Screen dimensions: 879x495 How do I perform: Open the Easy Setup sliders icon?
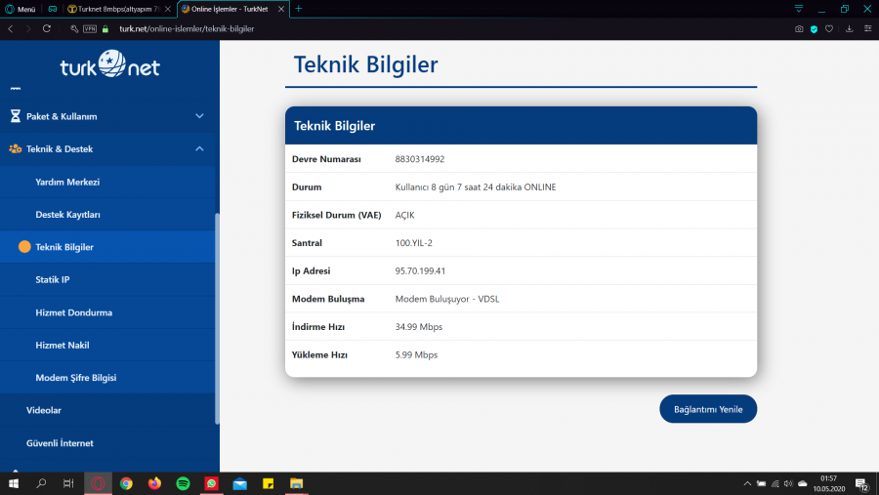[x=868, y=28]
